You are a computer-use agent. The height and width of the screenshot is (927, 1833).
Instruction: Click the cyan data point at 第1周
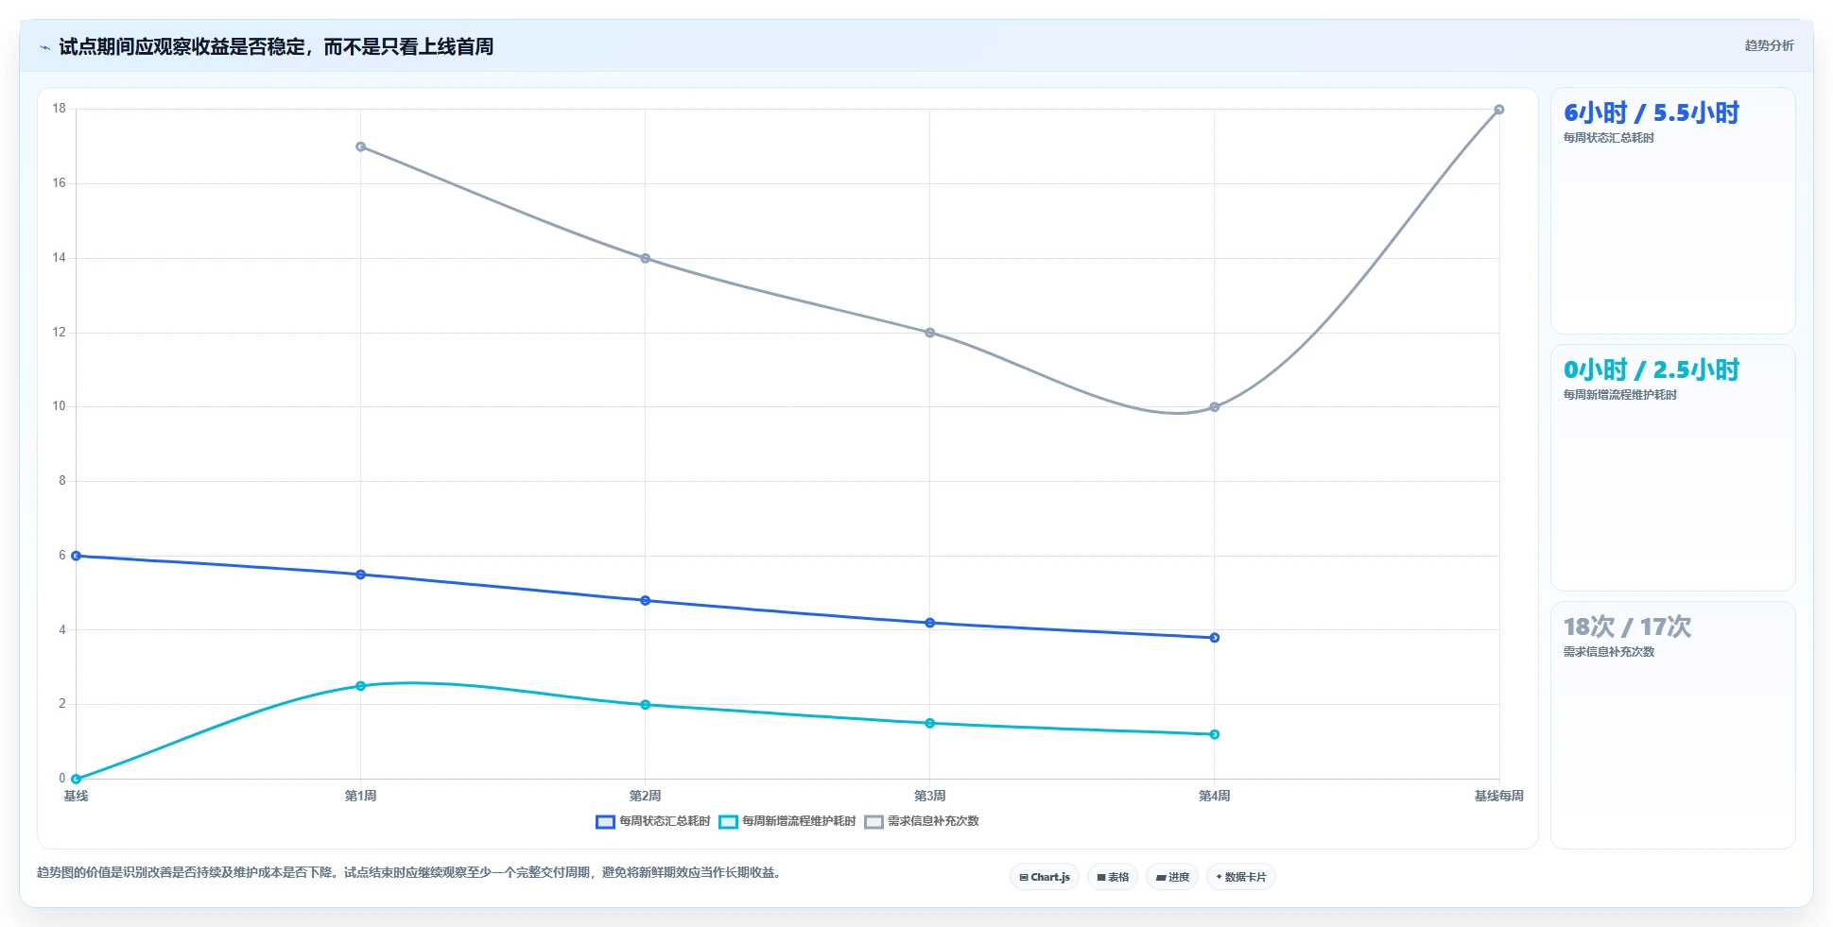[360, 686]
